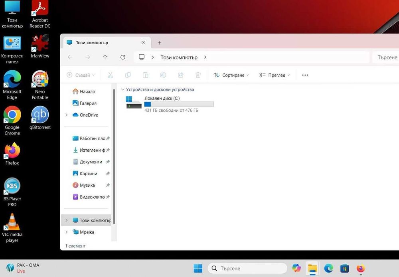Go to Начало in the sidebar
The height and width of the screenshot is (277, 399).
tap(84, 91)
